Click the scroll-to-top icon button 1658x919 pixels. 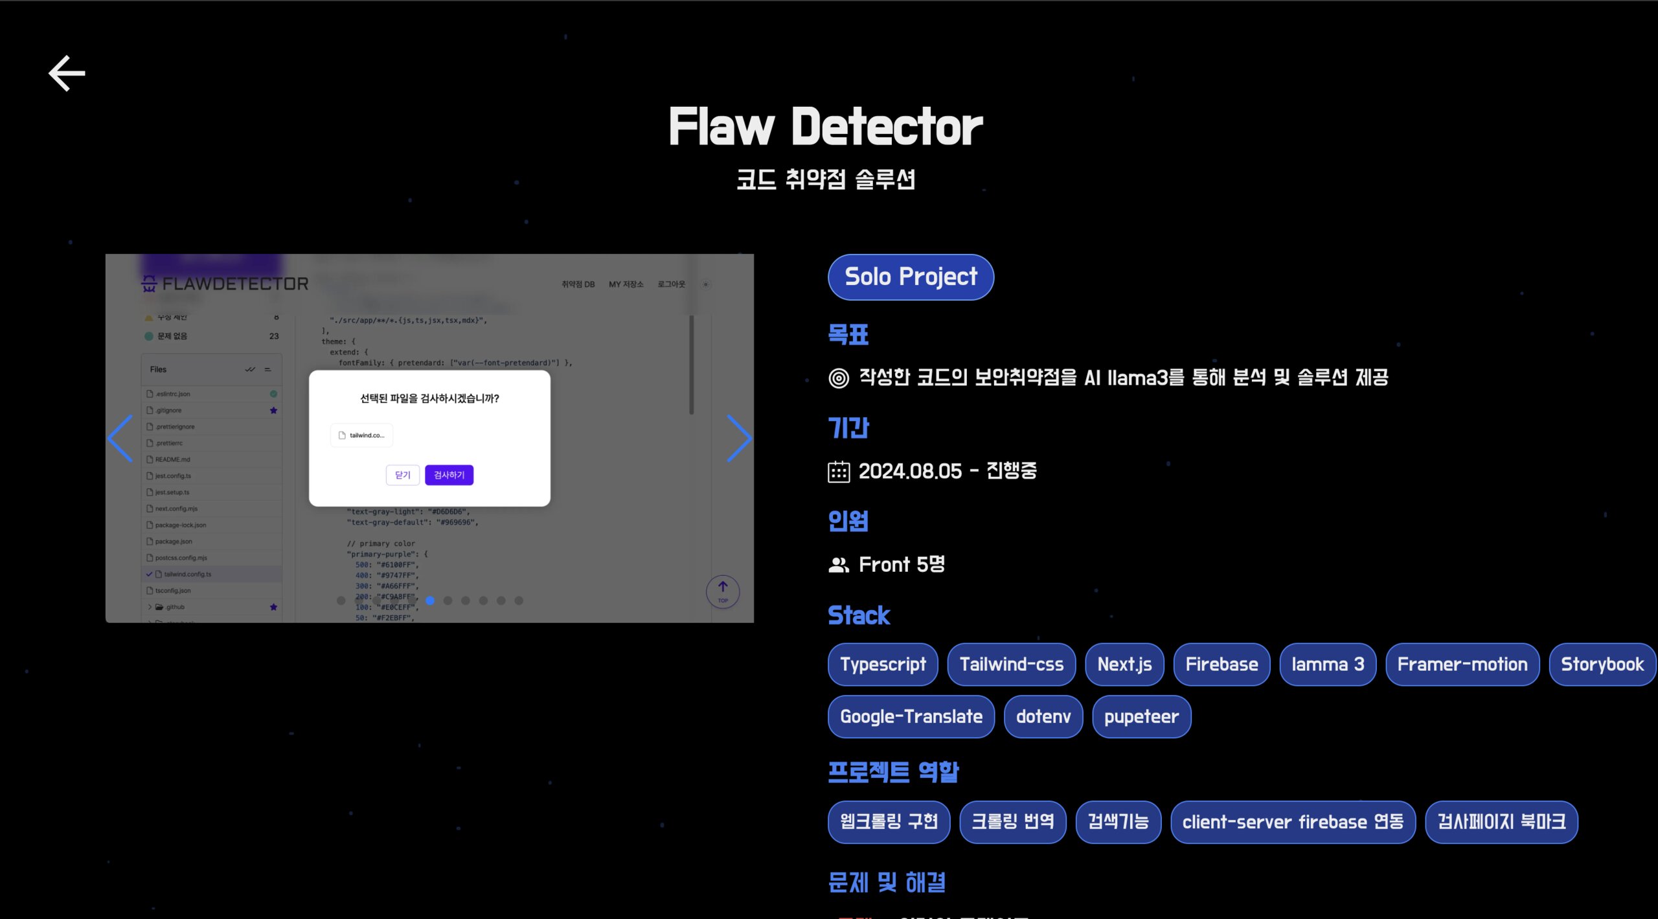coord(721,589)
